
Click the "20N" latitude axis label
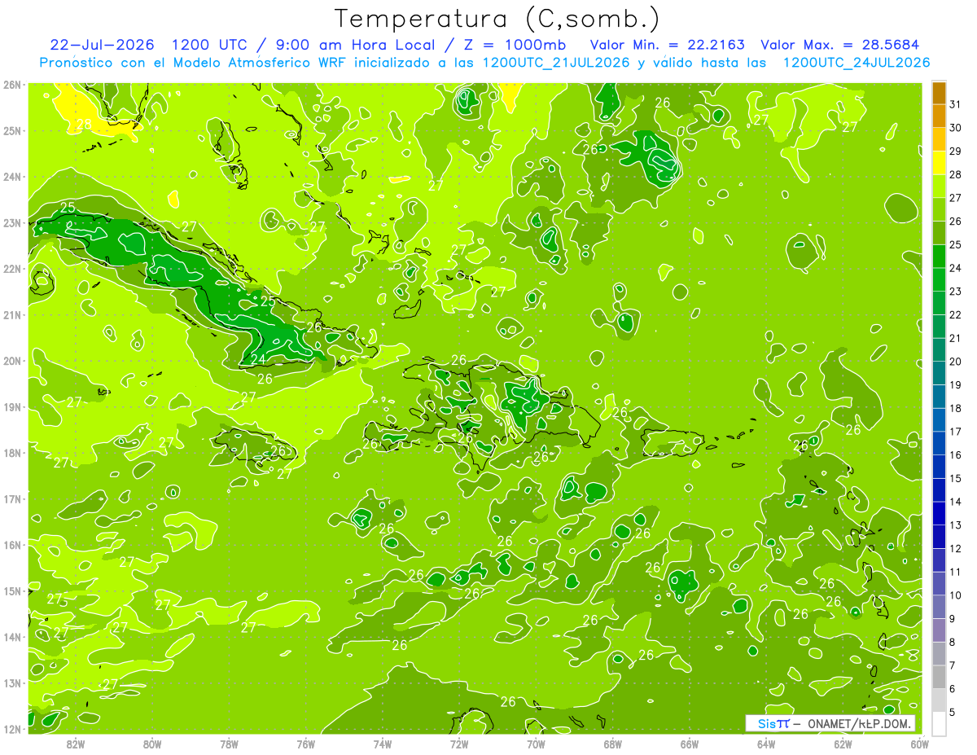click(x=11, y=361)
